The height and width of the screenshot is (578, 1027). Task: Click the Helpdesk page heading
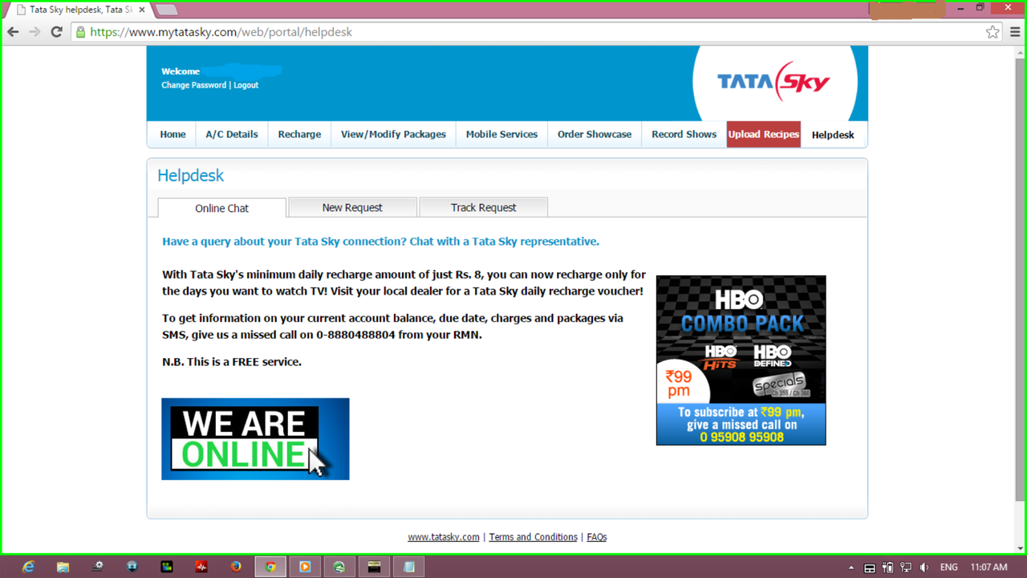click(190, 175)
